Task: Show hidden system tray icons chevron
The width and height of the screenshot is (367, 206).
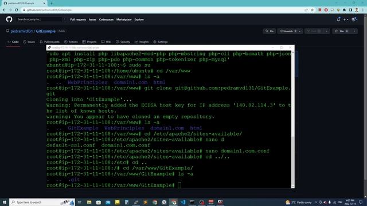Action: point(316,202)
